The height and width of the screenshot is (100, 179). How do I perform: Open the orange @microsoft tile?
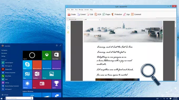click(37, 65)
